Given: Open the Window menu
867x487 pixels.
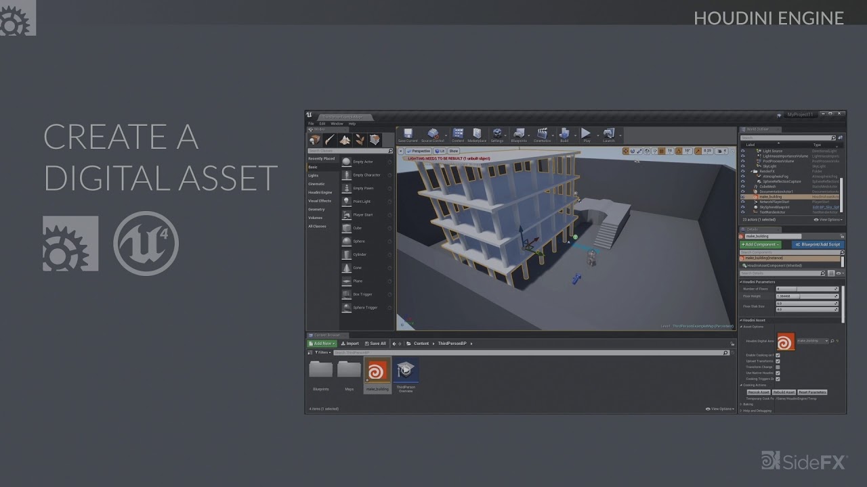Looking at the screenshot, I should (x=337, y=124).
